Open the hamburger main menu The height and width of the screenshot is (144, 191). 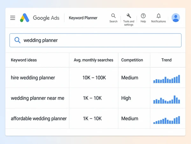tap(13, 18)
